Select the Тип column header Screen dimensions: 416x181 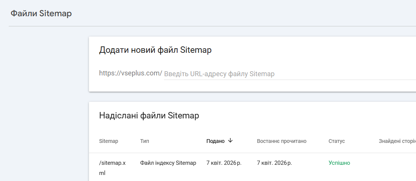pos(145,141)
